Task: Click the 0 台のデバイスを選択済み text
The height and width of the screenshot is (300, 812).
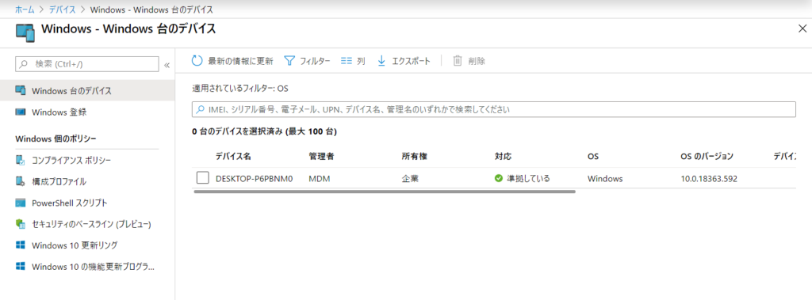Action: point(265,132)
